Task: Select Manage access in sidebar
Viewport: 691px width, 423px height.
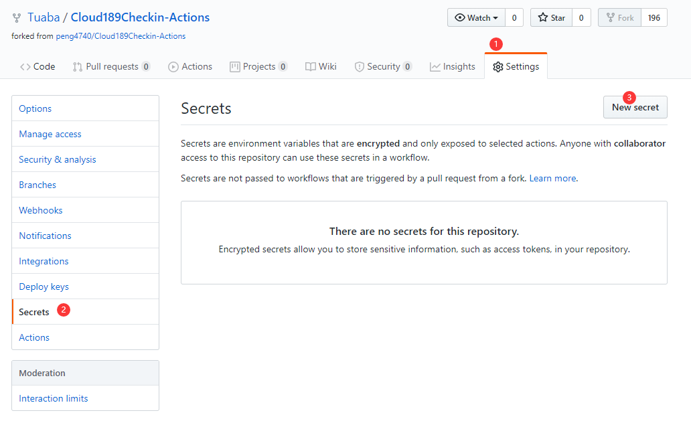Action: pyautogui.click(x=50, y=134)
